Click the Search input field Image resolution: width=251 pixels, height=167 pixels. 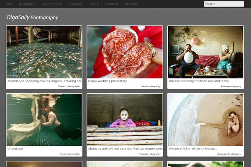[x=224, y=4]
